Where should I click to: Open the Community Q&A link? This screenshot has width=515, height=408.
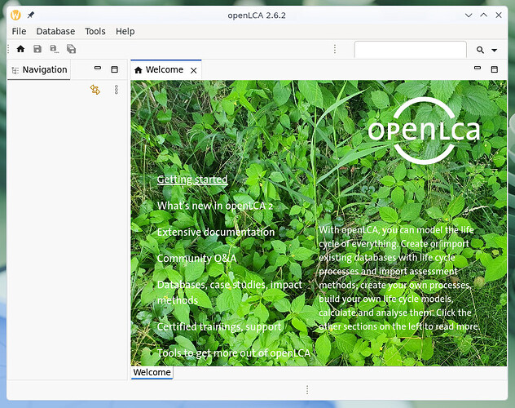click(196, 259)
